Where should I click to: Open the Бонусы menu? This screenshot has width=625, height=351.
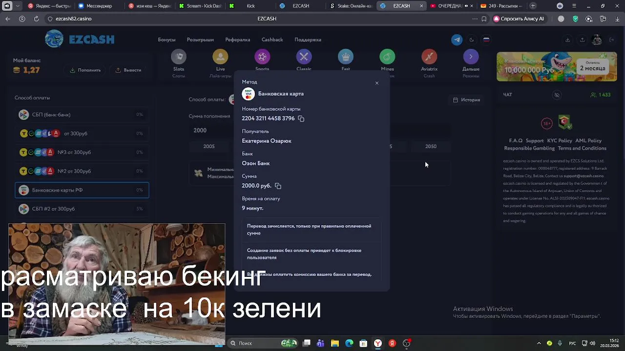click(167, 40)
